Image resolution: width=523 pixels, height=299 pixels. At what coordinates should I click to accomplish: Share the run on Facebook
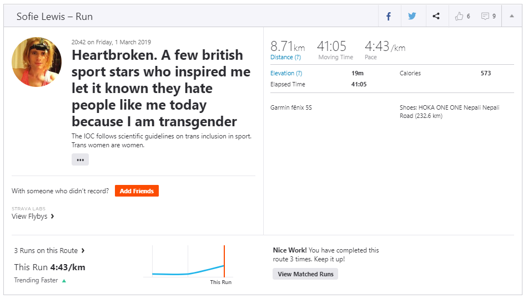[389, 16]
